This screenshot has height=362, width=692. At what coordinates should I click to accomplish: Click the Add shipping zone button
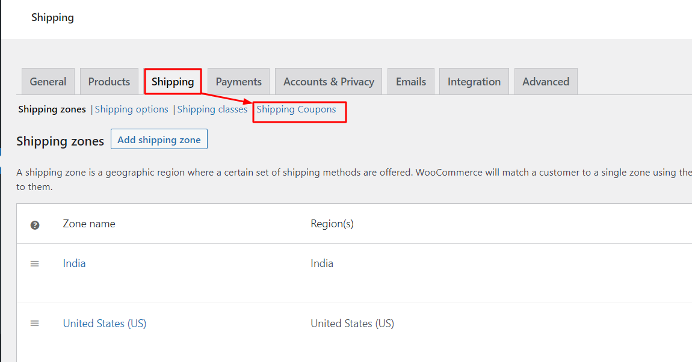click(x=159, y=139)
